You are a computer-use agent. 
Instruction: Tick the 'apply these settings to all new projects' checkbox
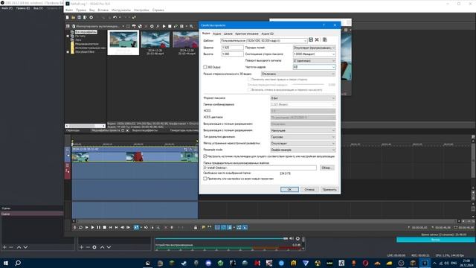[x=205, y=179]
